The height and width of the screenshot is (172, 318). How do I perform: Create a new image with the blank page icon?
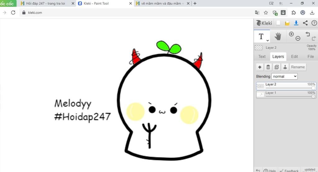tap(278, 23)
